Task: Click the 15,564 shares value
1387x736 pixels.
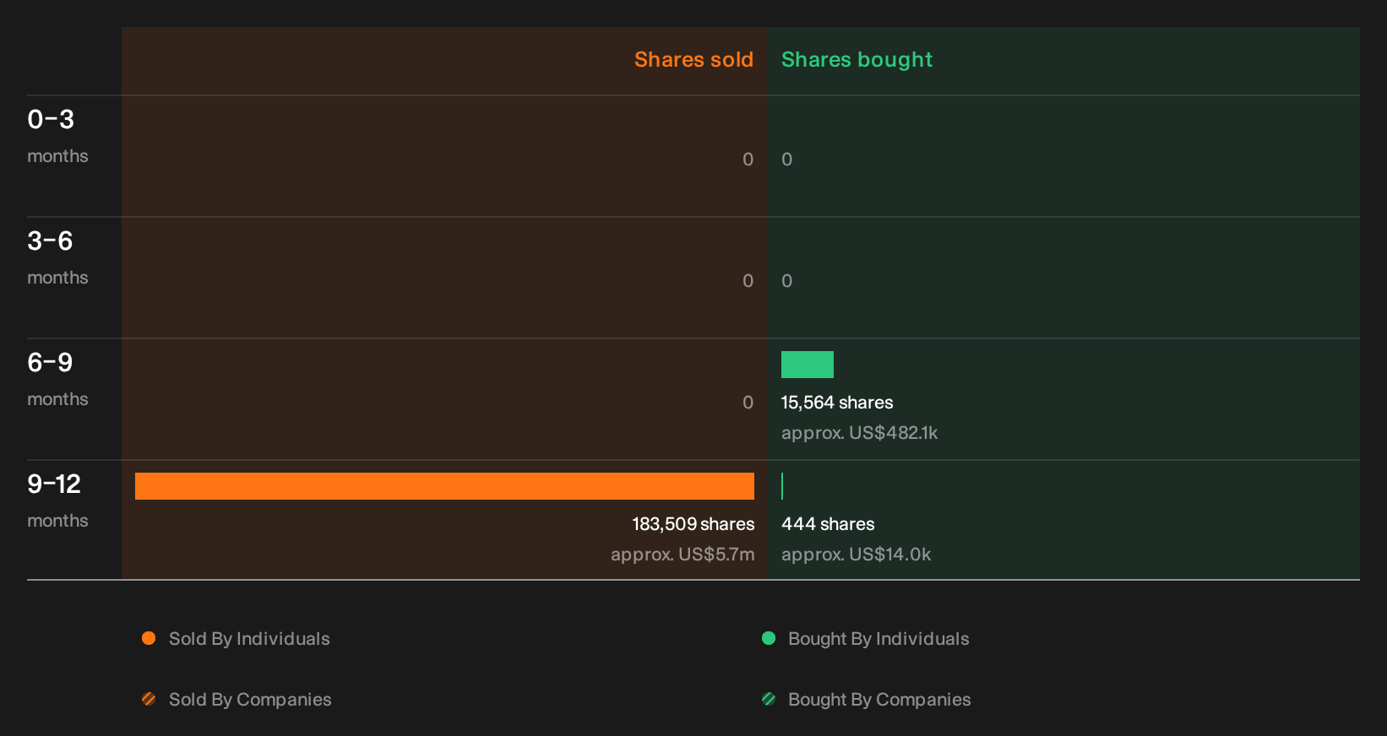Action: 837,403
